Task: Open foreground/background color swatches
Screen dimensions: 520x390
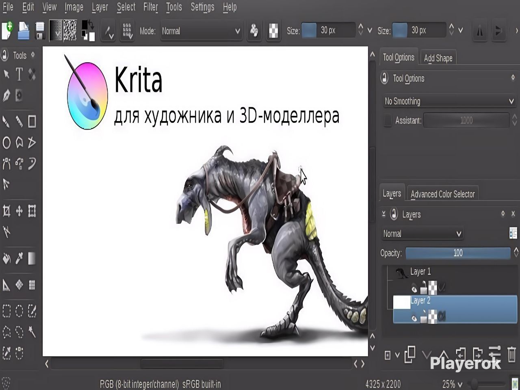Action: pyautogui.click(x=88, y=31)
